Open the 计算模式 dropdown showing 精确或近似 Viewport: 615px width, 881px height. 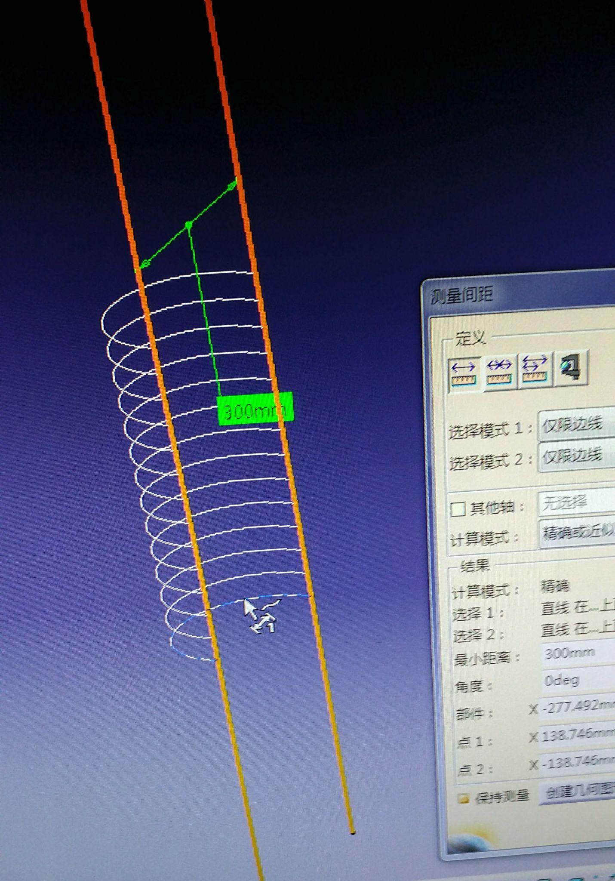point(577,533)
